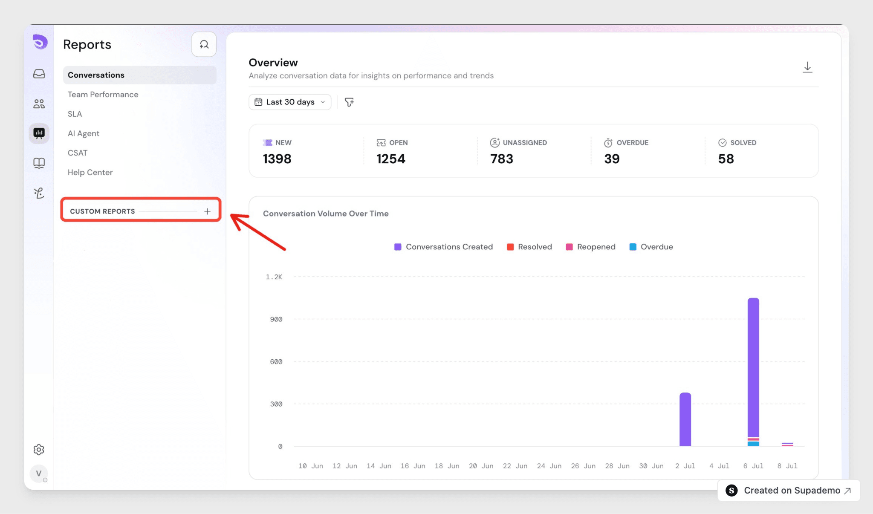873x514 pixels.
Task: Toggle Conversations Created legend series
Action: pyautogui.click(x=444, y=247)
